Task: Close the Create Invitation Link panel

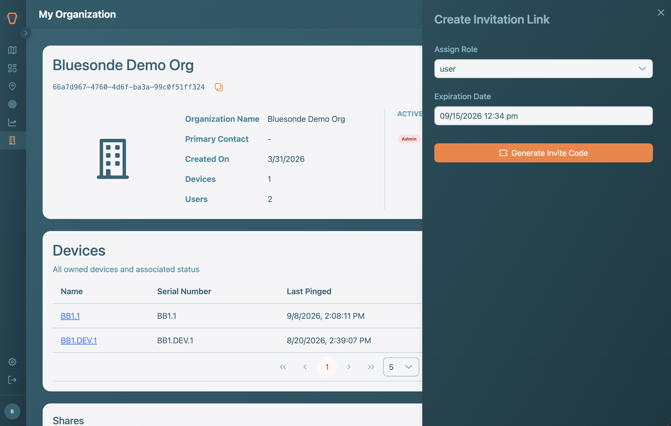Action: [x=661, y=13]
